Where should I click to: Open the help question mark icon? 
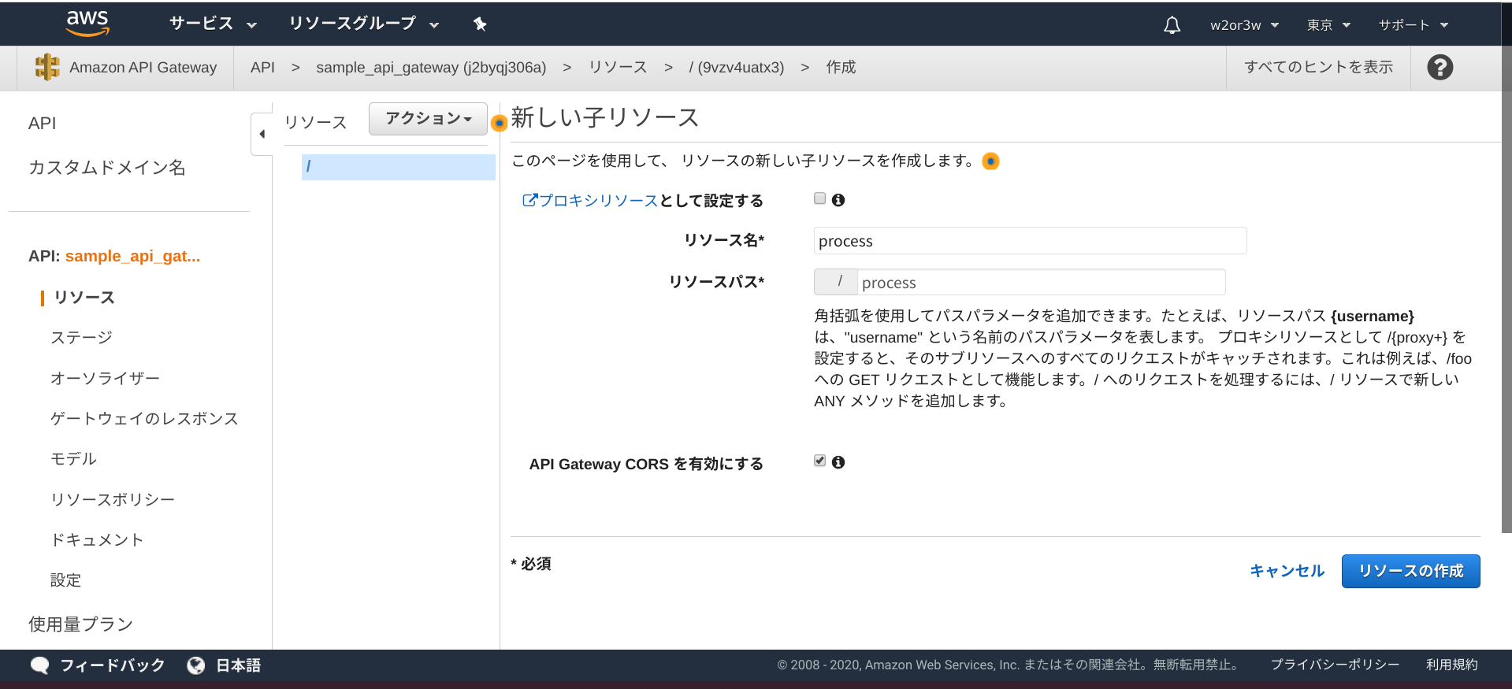click(1440, 68)
